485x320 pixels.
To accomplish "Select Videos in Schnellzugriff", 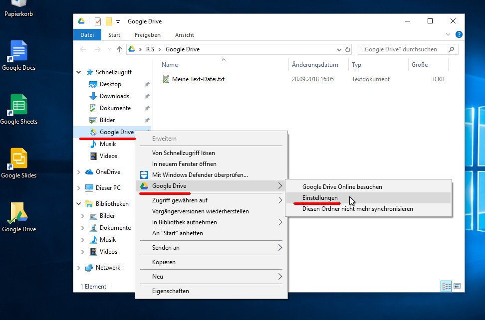I will (x=108, y=156).
